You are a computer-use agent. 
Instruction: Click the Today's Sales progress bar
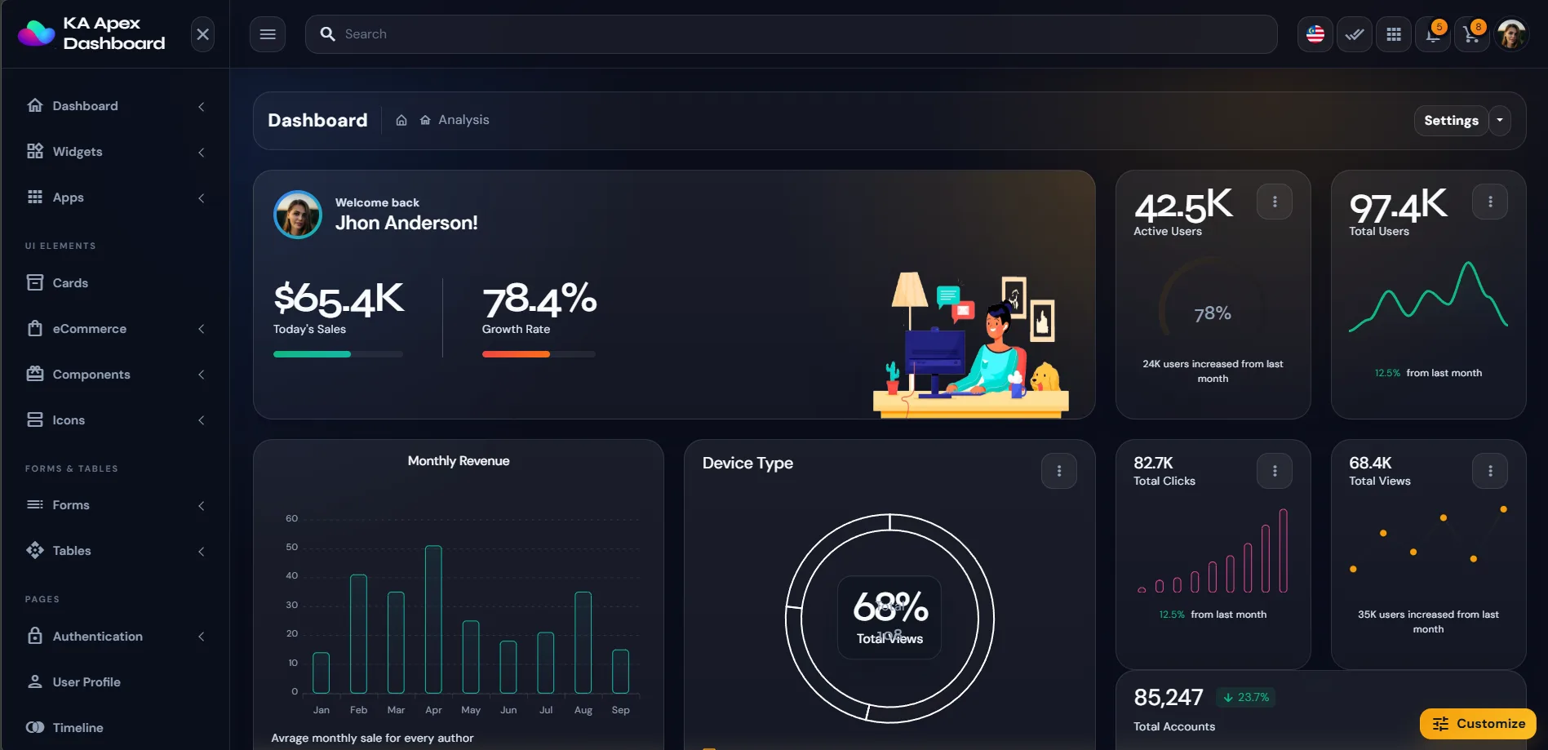[338, 353]
